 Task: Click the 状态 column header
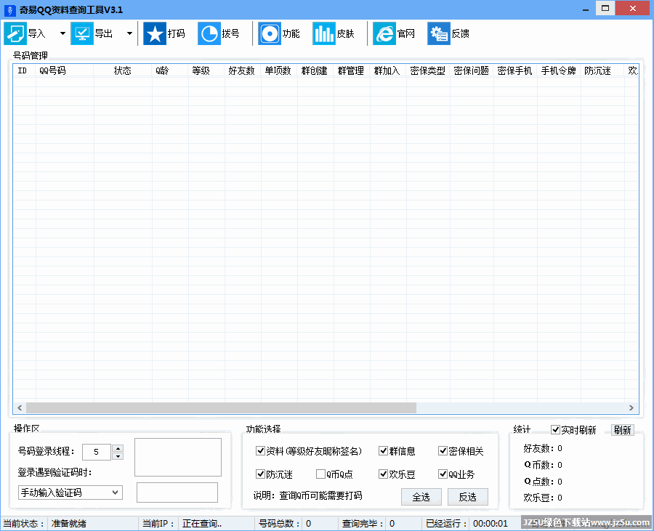[x=123, y=70]
